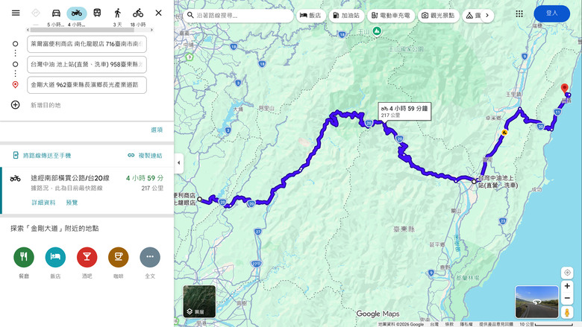Screen dimensions: 582x327
Task: Filter map by 飯店 chip
Action: (311, 16)
